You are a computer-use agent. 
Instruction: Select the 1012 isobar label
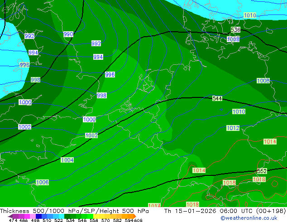click(x=233, y=128)
